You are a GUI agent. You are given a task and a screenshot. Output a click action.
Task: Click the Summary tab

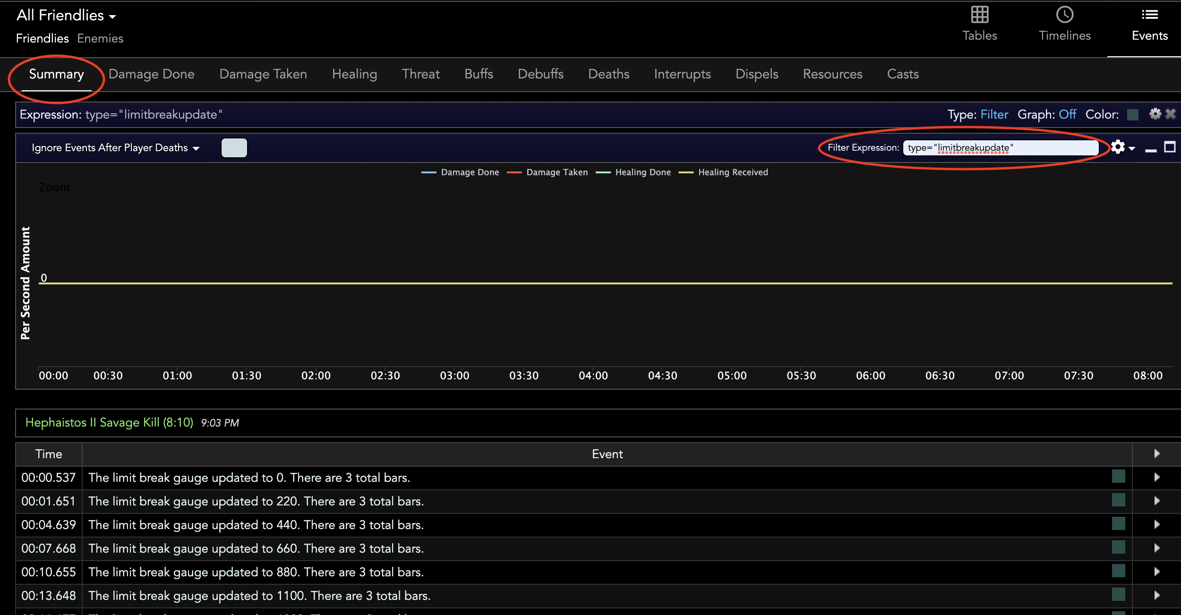[x=56, y=74]
